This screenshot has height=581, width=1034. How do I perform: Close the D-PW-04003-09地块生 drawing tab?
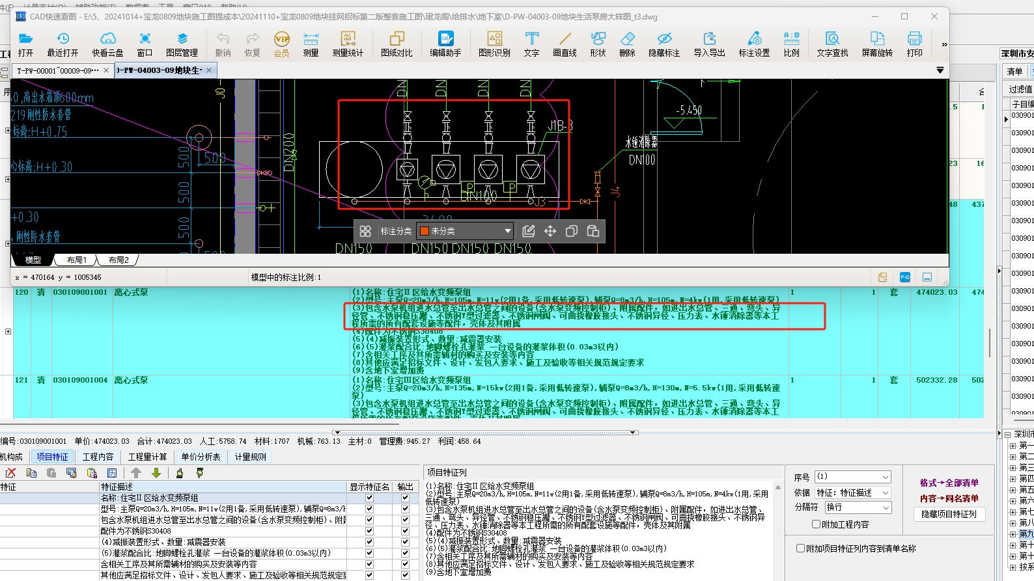pyautogui.click(x=209, y=70)
